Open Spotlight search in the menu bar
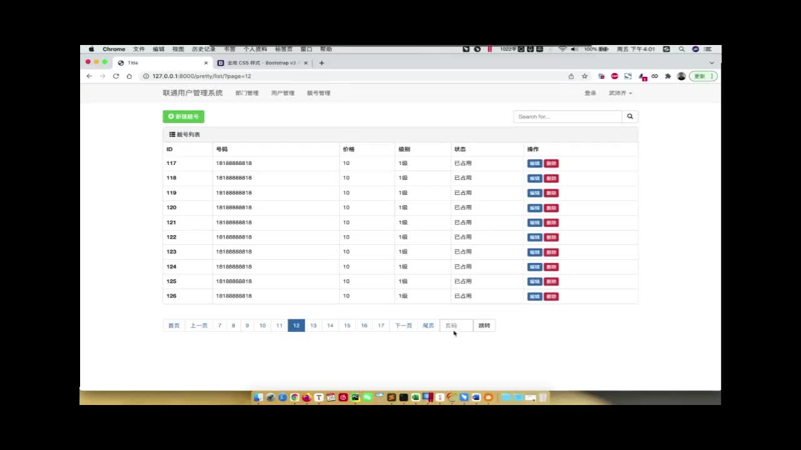 [x=681, y=49]
